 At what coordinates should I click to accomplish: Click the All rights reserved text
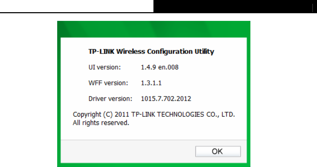pos(101,122)
